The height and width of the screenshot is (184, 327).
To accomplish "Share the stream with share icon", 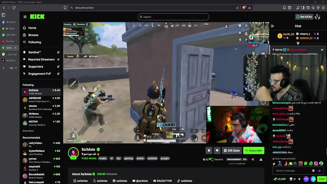I will click(253, 159).
